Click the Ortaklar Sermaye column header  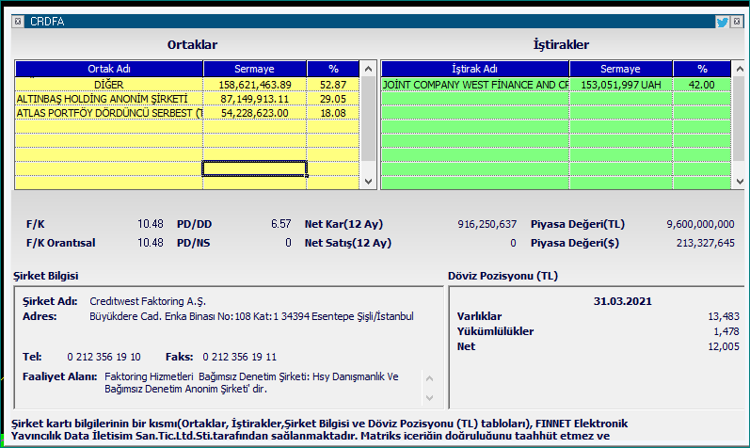coord(254,69)
